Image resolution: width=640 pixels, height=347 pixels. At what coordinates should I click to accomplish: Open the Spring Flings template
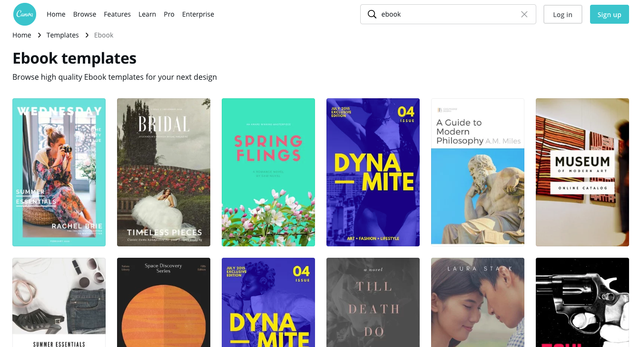(268, 172)
